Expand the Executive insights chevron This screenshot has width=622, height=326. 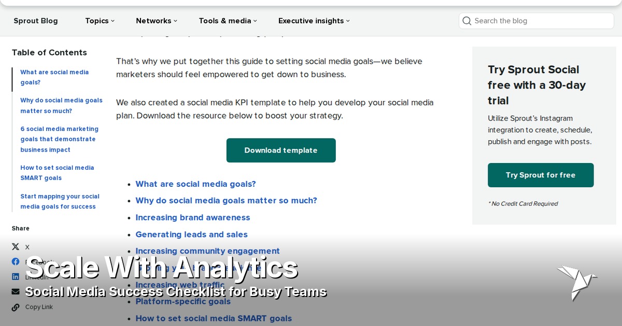point(348,21)
